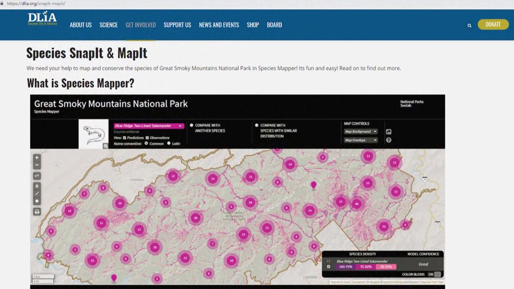Image resolution: width=514 pixels, height=289 pixels.
Task: Open the News and Events menu
Action: [219, 25]
